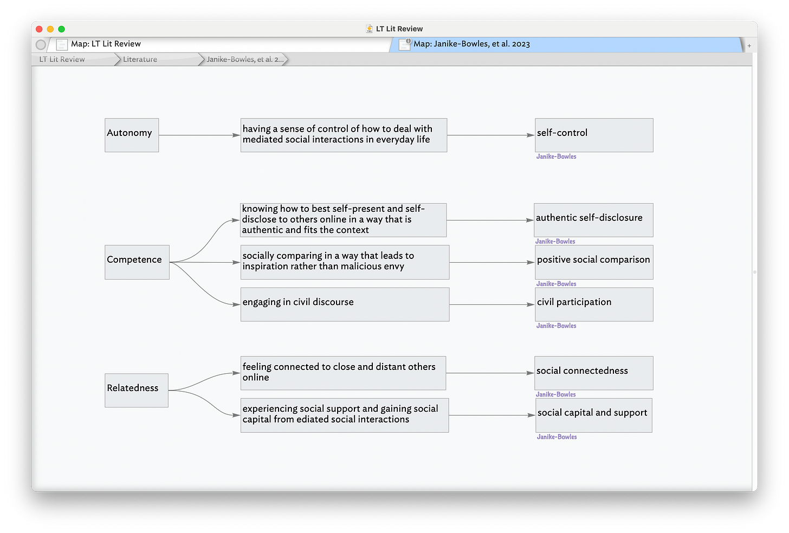Select the social capital and support note
Screen dimensions: 789x533
[594, 415]
